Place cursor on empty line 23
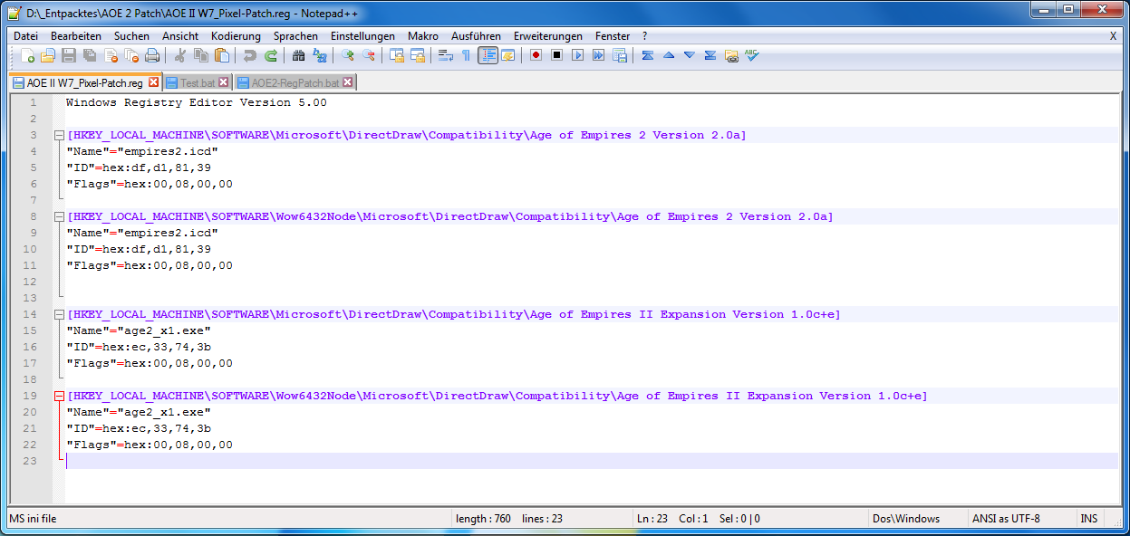Image resolution: width=1130 pixels, height=536 pixels. point(592,462)
